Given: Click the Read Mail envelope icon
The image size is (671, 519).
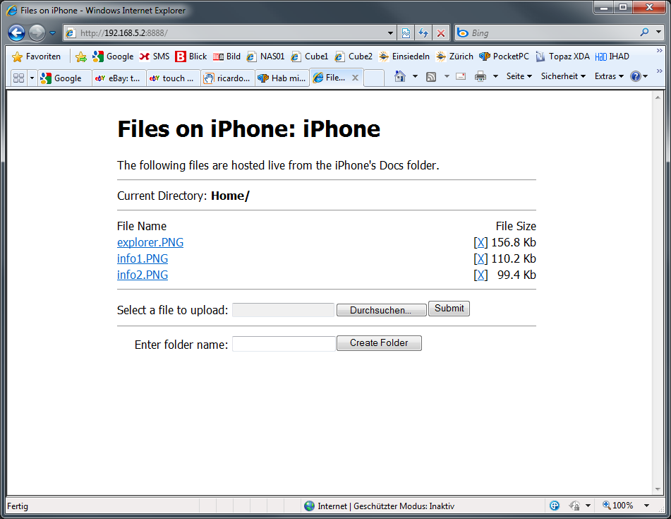Looking at the screenshot, I should (461, 77).
